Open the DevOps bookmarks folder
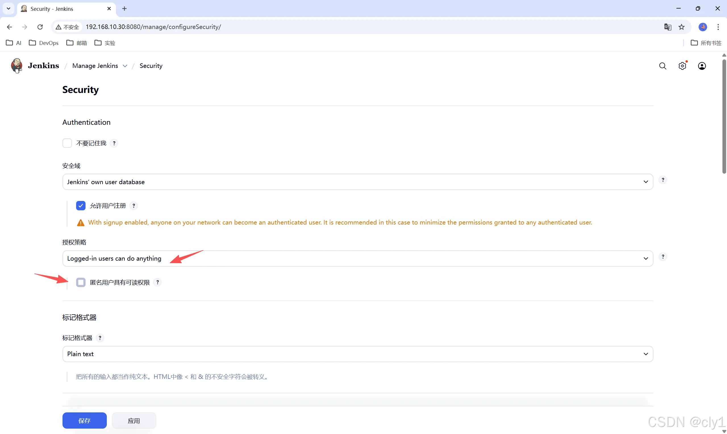727x434 pixels. click(x=44, y=43)
